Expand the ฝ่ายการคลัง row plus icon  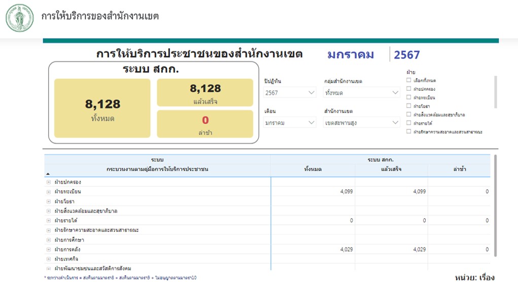tap(49, 250)
